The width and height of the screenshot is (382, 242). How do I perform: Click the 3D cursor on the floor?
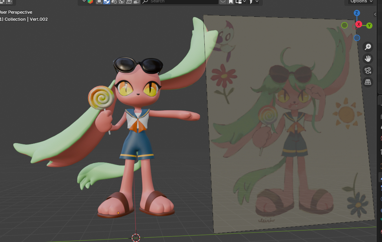click(x=136, y=237)
